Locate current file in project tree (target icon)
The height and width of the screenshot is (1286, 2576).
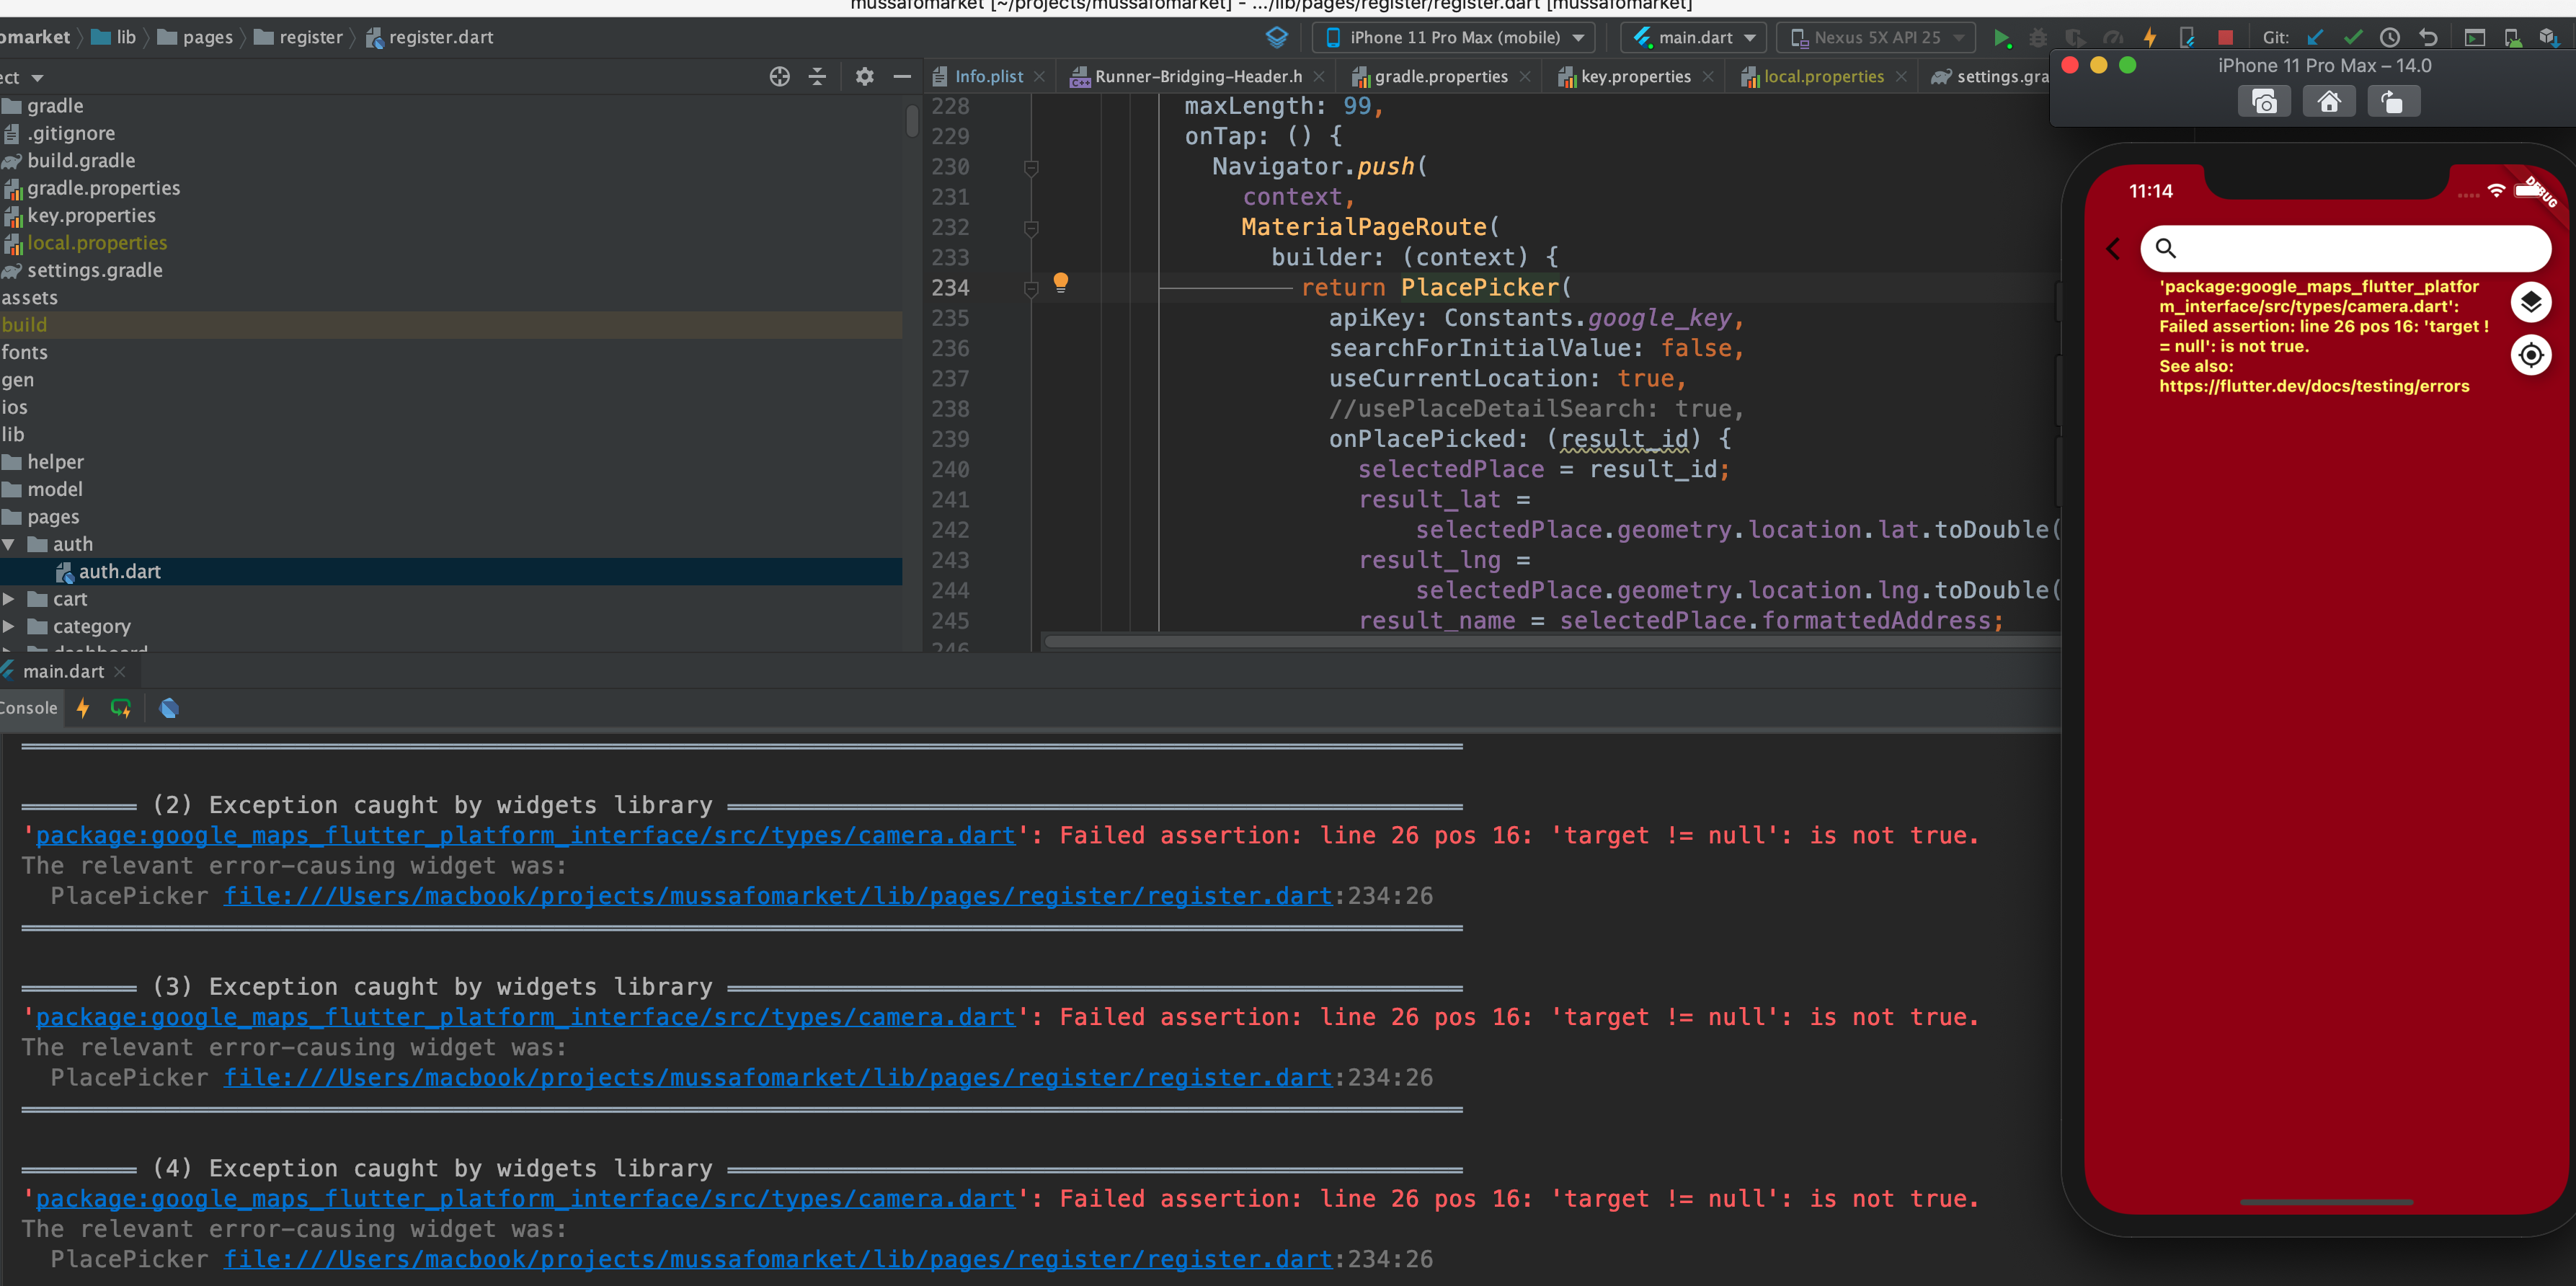coord(780,77)
